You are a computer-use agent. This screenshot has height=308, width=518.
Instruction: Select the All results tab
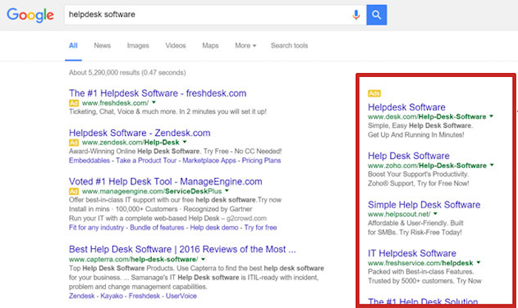73,46
